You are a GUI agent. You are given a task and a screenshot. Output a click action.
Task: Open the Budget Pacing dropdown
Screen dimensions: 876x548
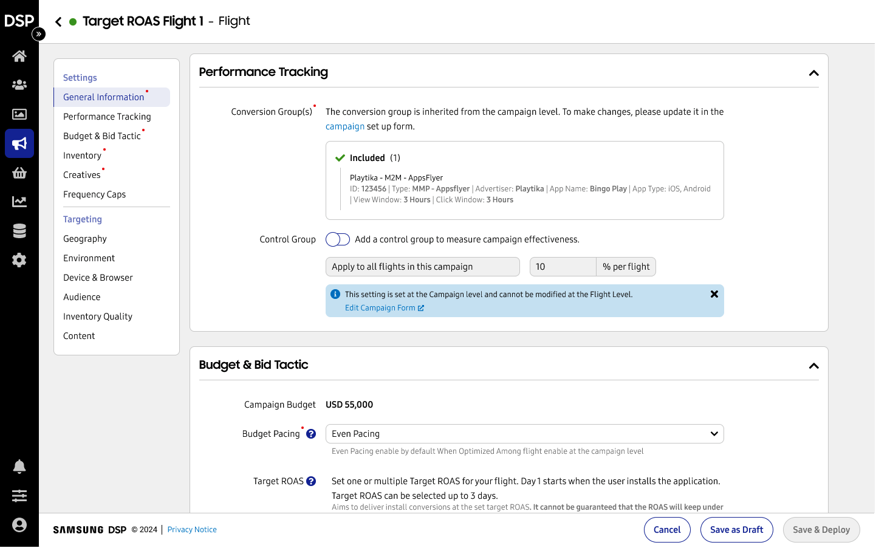(x=524, y=434)
